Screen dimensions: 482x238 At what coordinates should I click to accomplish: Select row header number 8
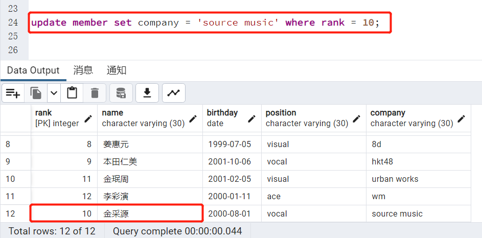point(15,144)
